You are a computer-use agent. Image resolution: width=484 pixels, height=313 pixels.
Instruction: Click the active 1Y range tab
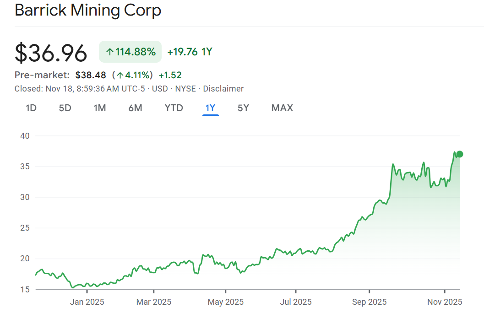pos(210,108)
